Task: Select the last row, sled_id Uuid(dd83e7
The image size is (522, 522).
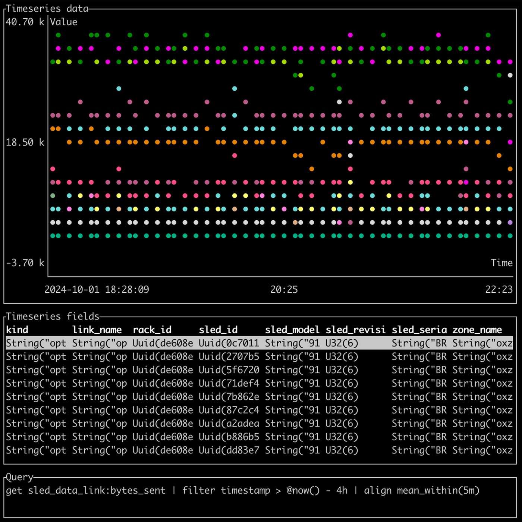Action: pyautogui.click(x=229, y=450)
